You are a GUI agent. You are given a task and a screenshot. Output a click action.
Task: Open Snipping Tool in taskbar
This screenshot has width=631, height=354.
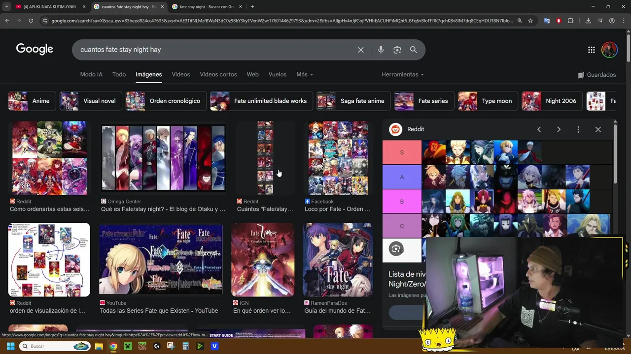coord(171,346)
